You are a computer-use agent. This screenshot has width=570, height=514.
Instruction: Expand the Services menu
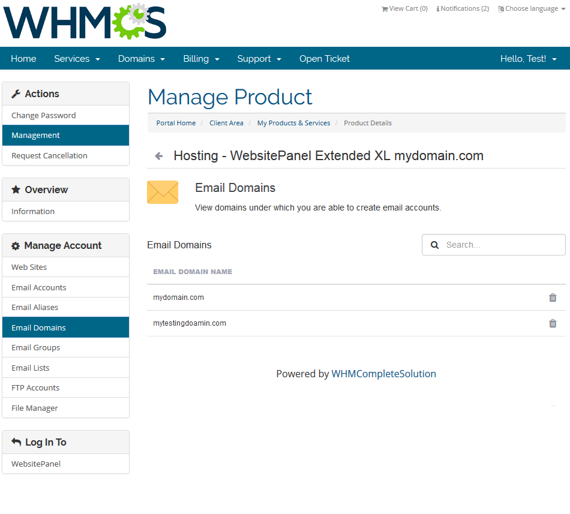[77, 59]
